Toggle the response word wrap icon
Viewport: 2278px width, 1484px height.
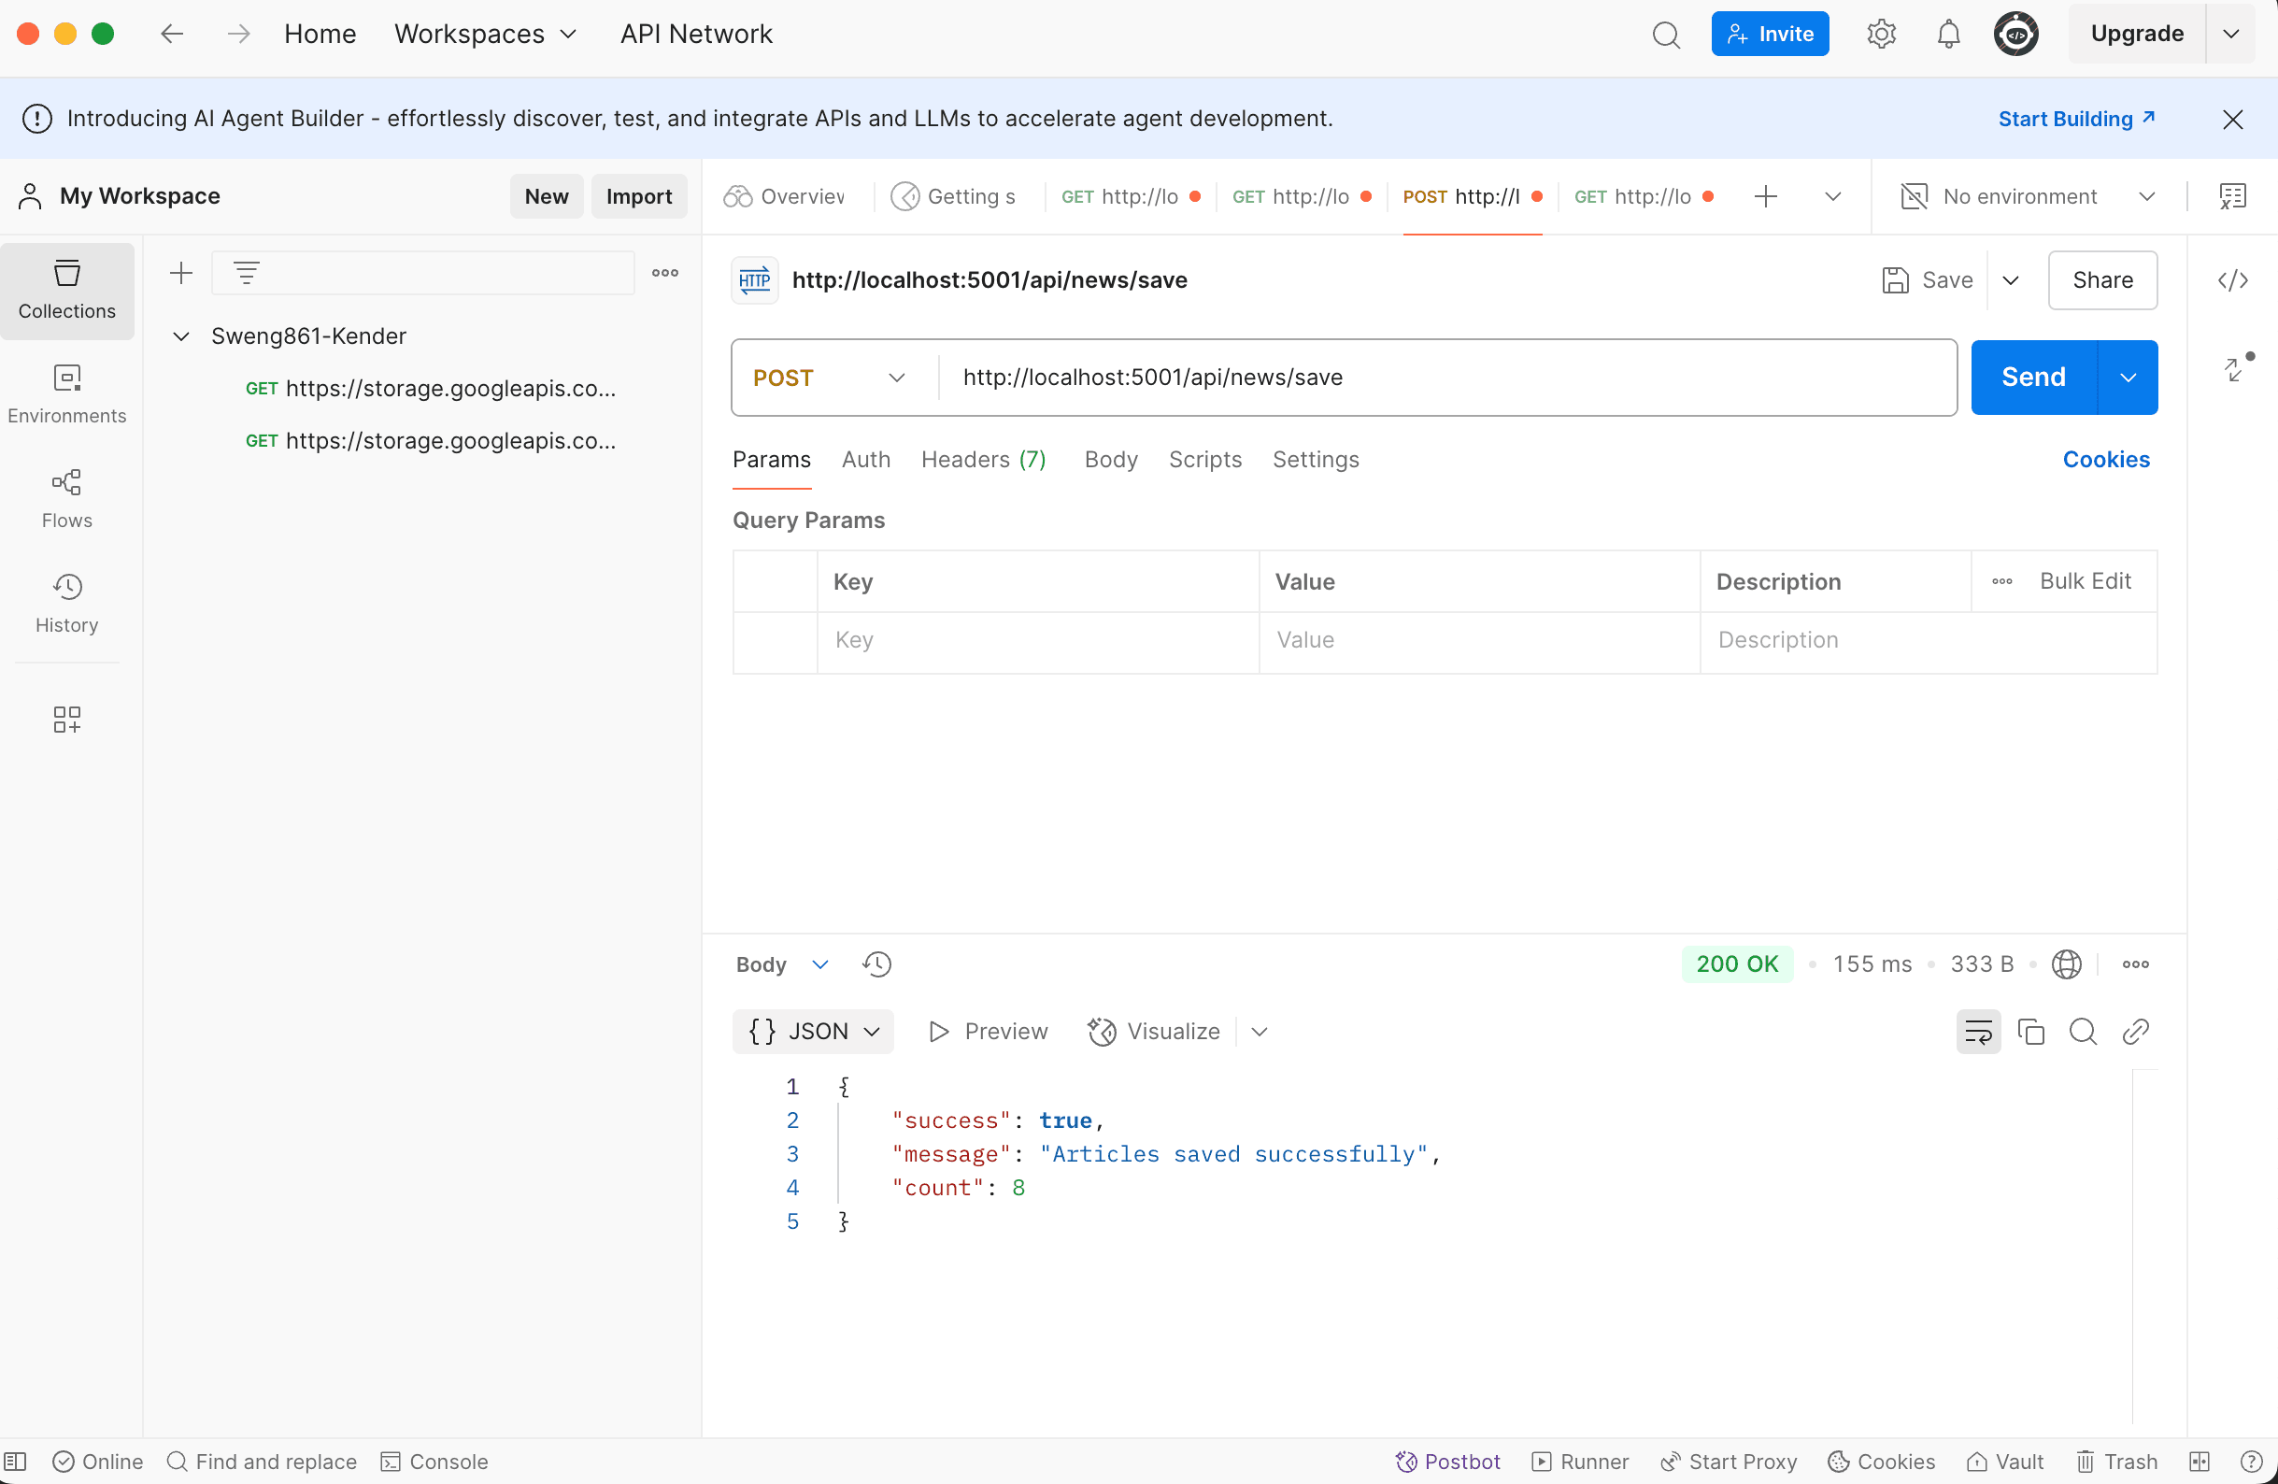coord(1978,1032)
